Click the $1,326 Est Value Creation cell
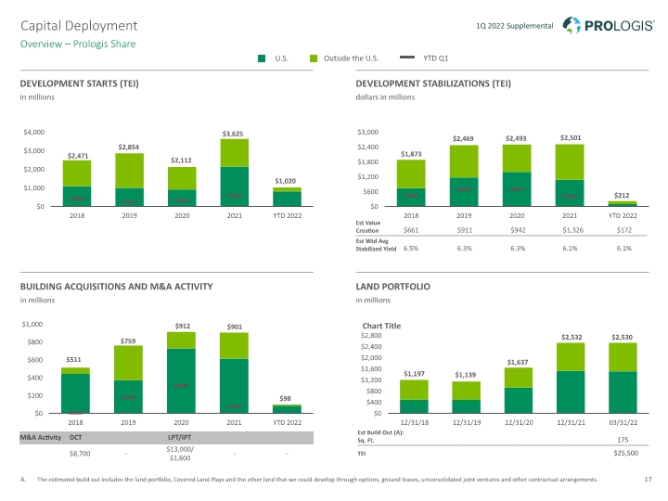The image size is (668, 501). [x=572, y=230]
